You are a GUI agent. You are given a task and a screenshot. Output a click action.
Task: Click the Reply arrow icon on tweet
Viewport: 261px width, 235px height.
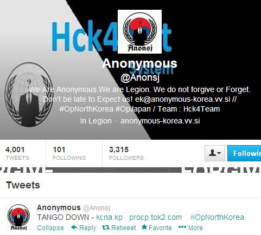click(x=74, y=227)
